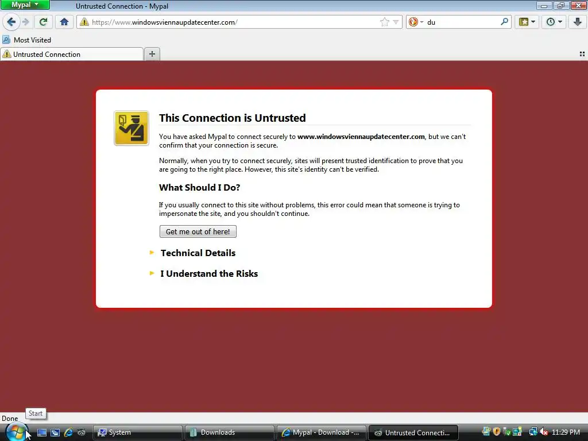The image size is (588, 441).
Task: Click the Windows Security Alert shield tray icon
Action: (497, 432)
